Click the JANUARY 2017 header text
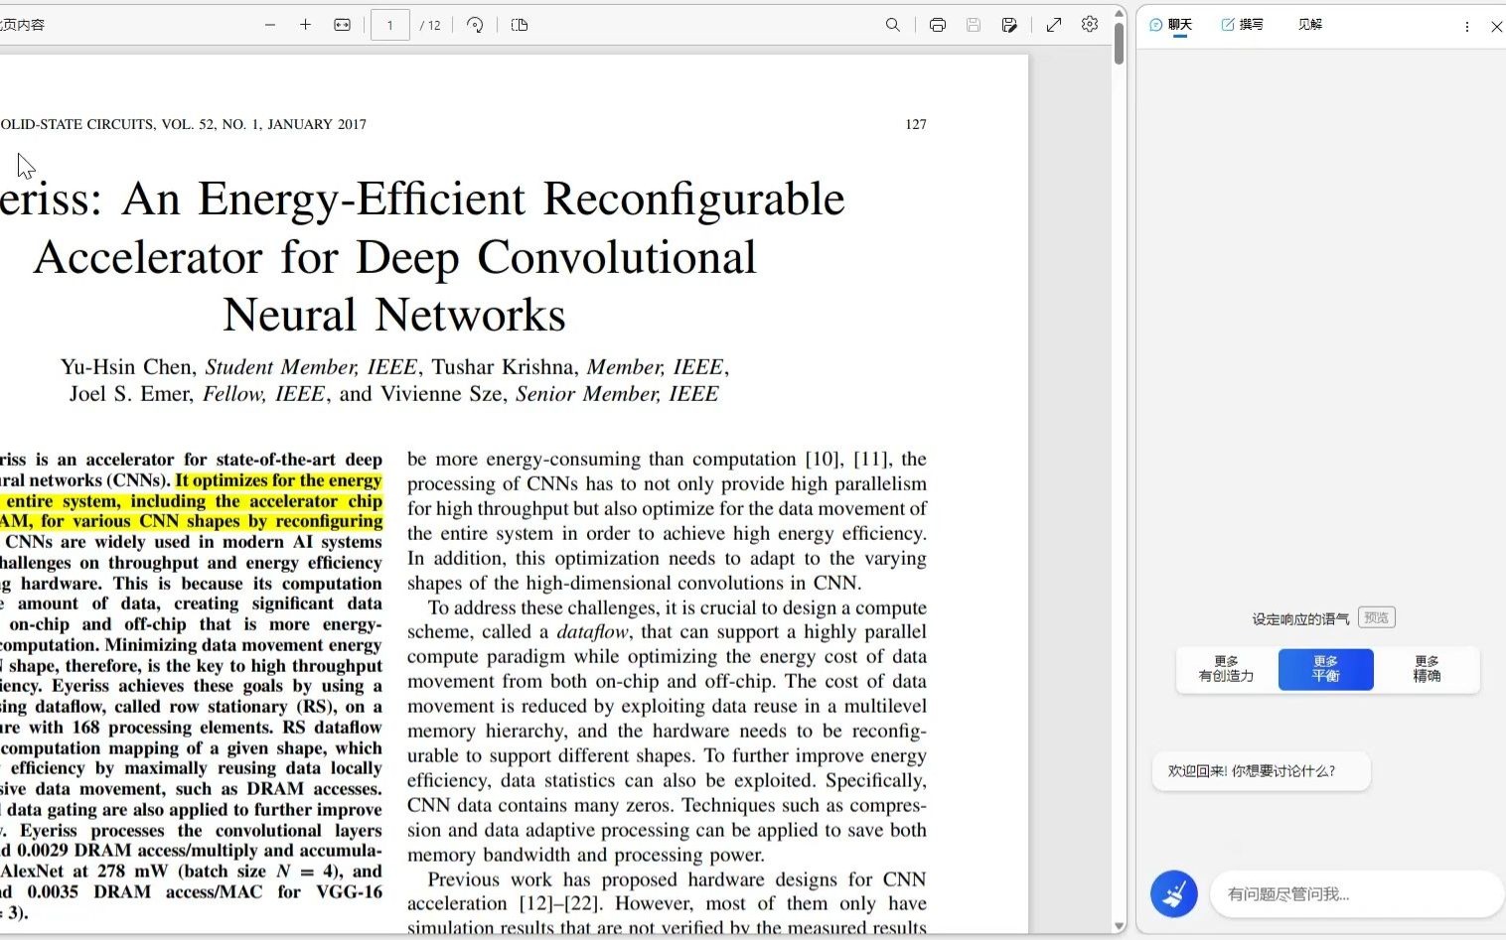The height and width of the screenshot is (940, 1506). (x=317, y=124)
